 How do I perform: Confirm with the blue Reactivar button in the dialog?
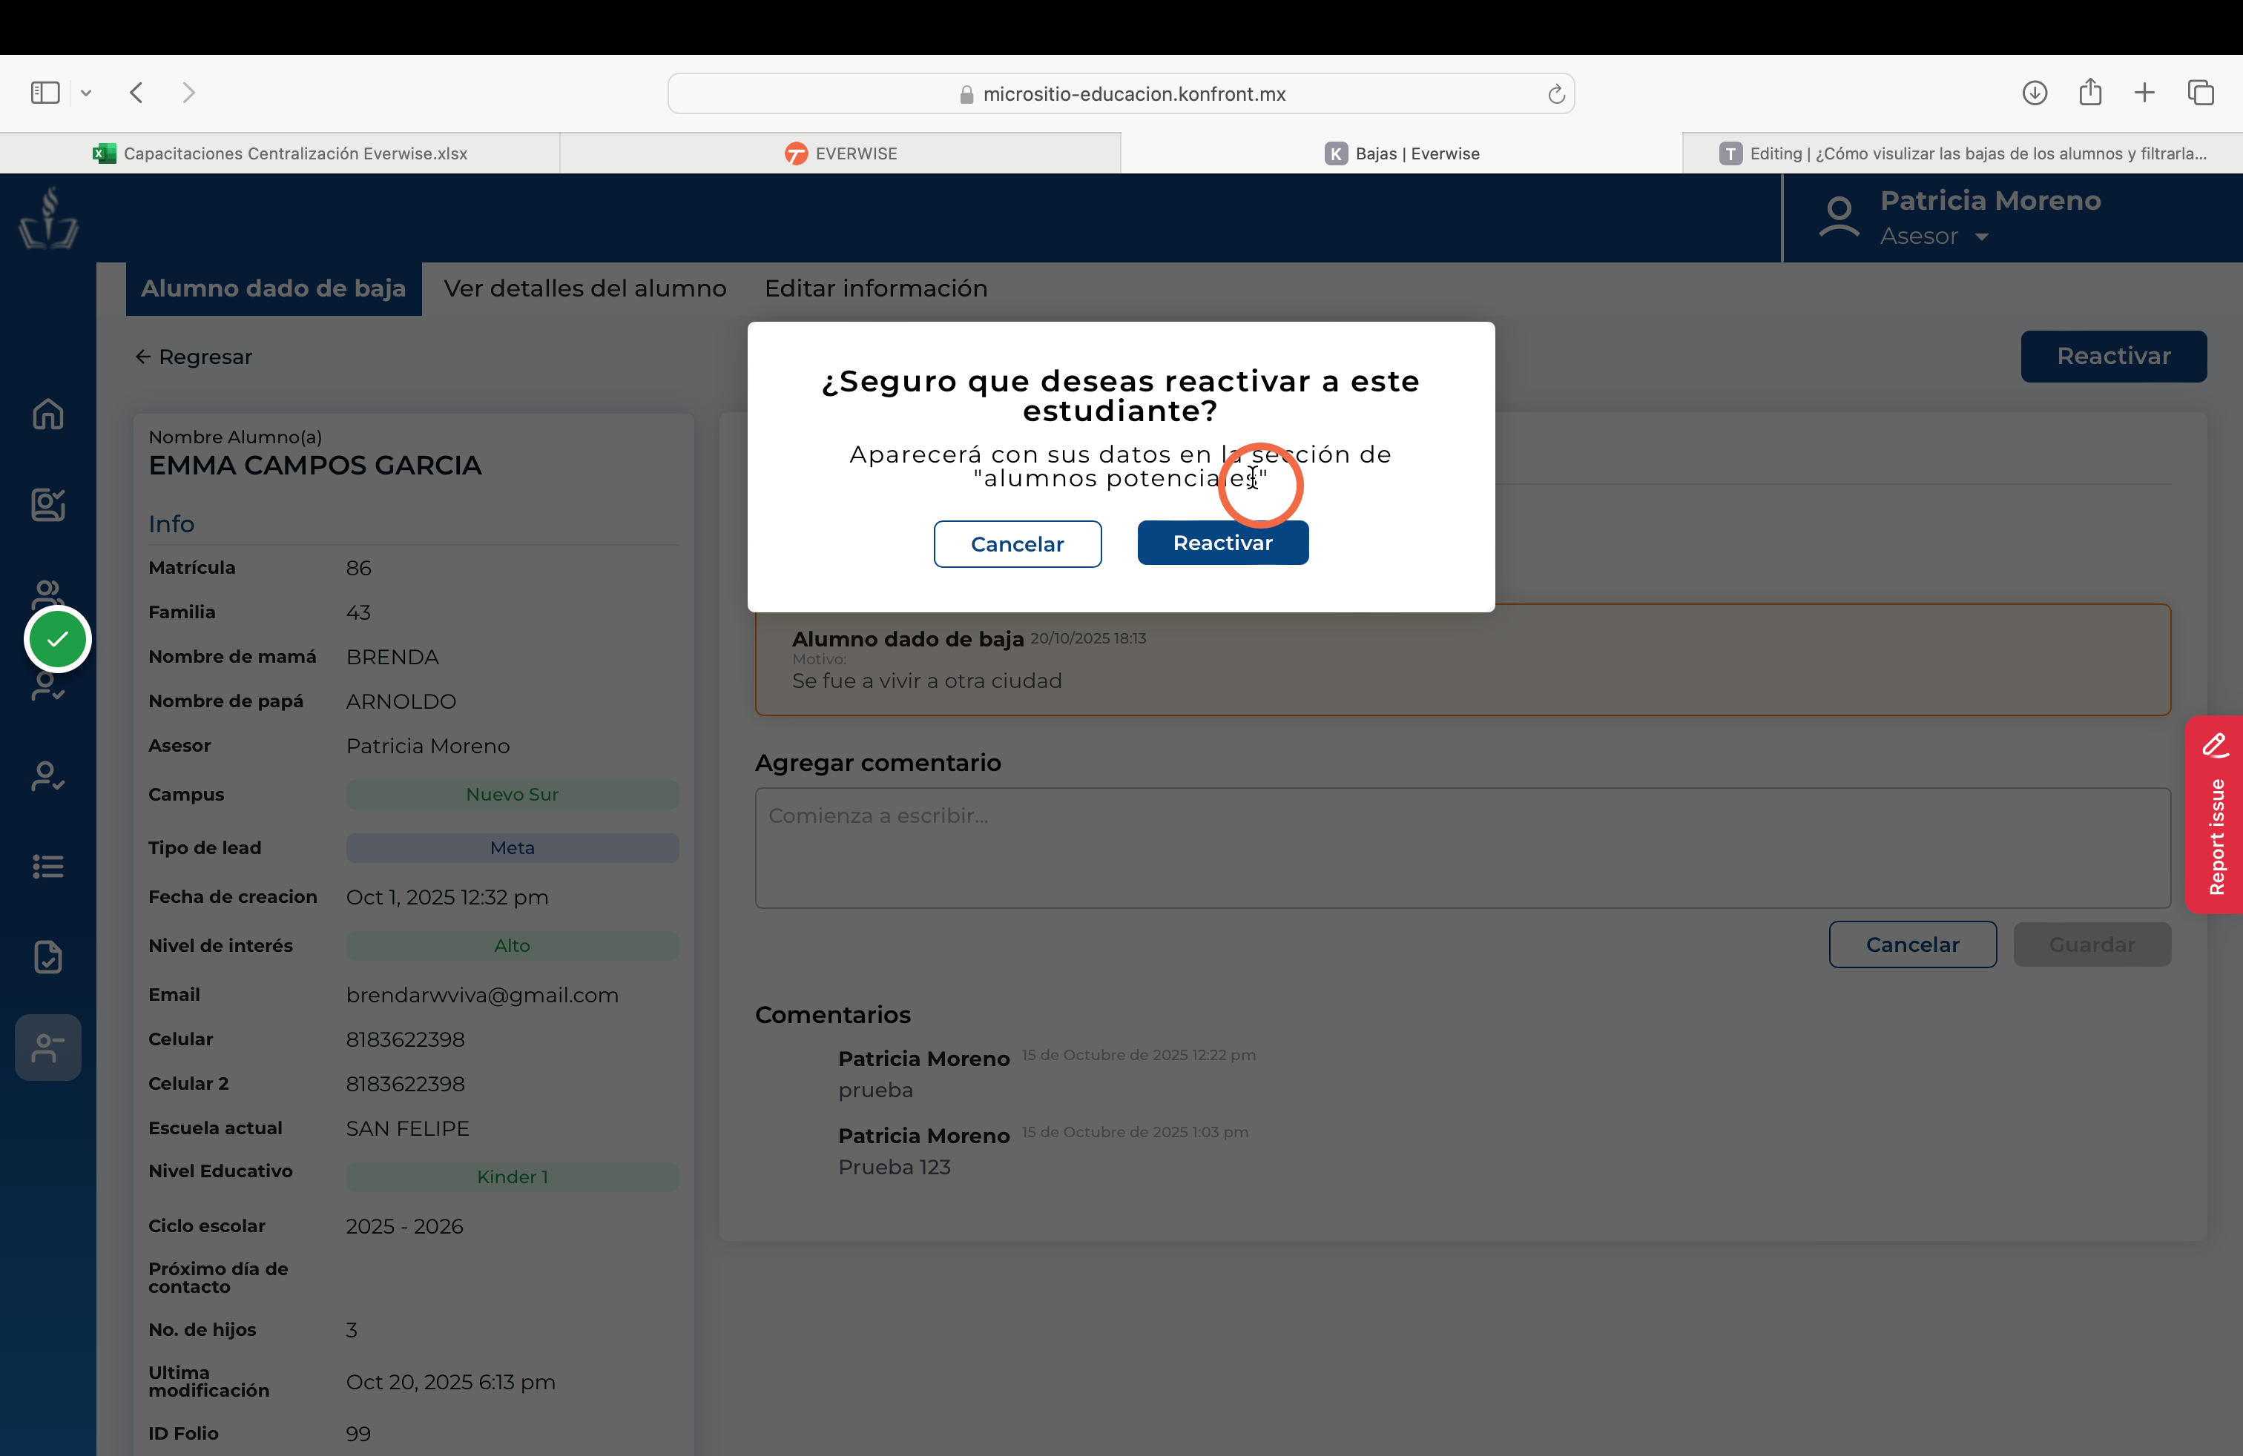1222,543
